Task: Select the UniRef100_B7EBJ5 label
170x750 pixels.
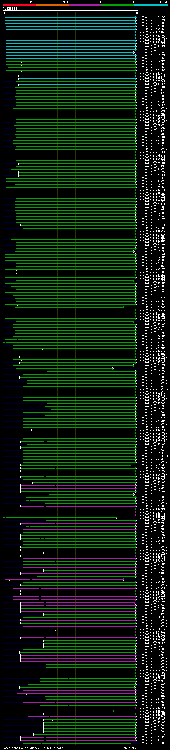Action: [x=152, y=321]
